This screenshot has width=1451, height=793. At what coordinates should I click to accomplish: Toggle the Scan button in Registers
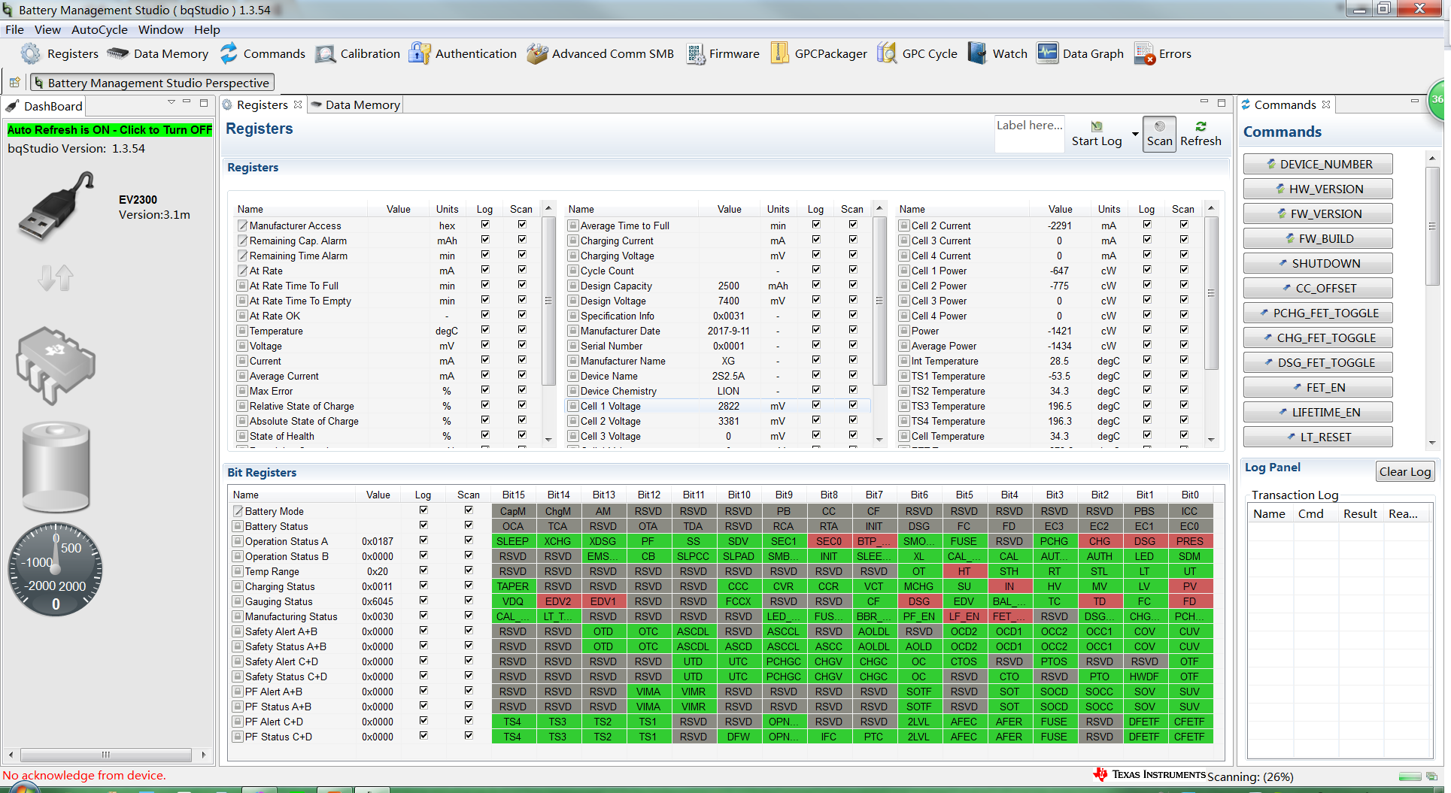[x=1159, y=134]
